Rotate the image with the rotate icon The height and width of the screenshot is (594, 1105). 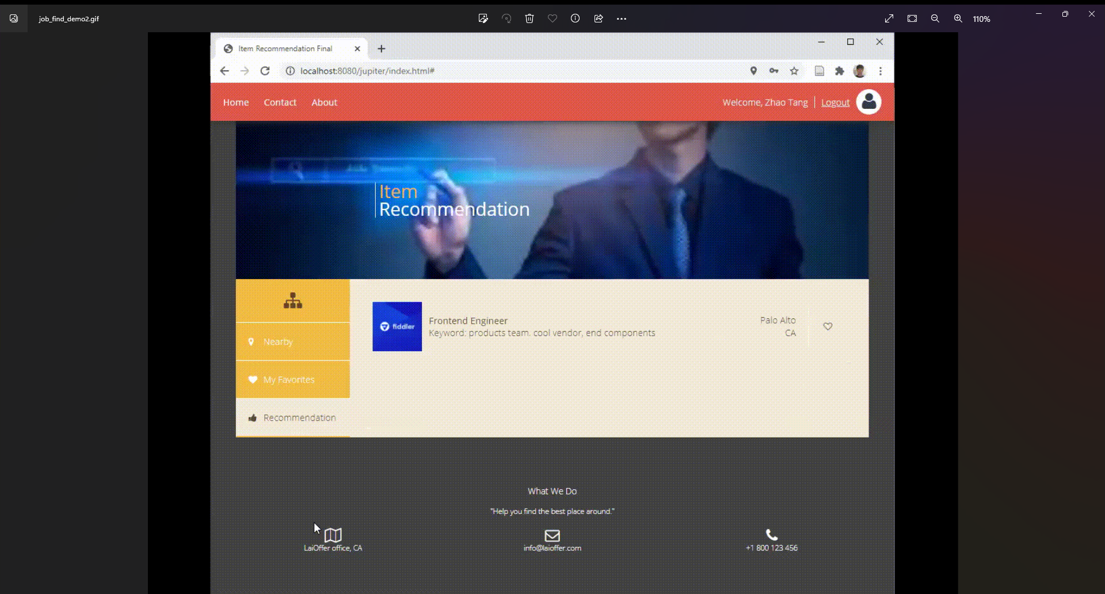point(506,18)
